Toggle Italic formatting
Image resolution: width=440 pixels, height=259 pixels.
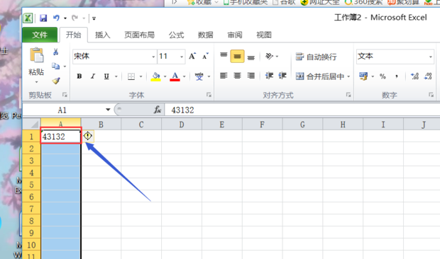click(93, 76)
